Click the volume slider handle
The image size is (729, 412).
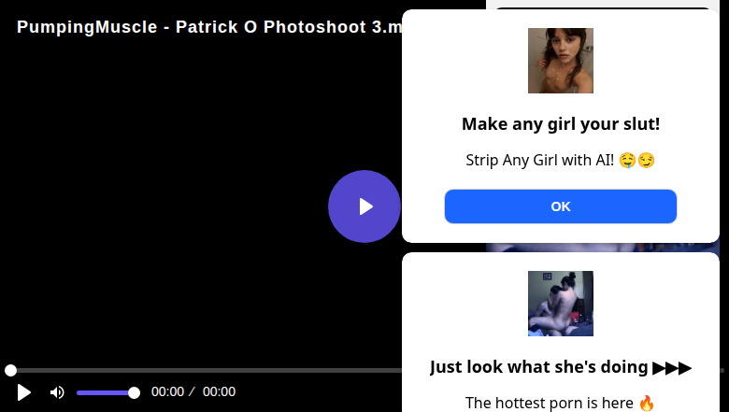pos(134,392)
